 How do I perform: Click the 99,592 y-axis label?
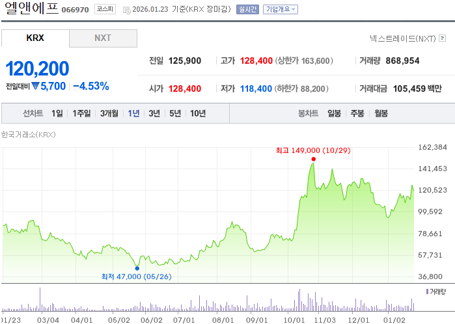tap(430, 211)
